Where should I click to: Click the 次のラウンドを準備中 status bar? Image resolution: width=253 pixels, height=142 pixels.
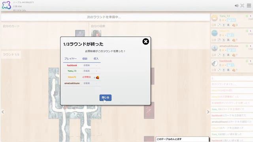(105, 17)
